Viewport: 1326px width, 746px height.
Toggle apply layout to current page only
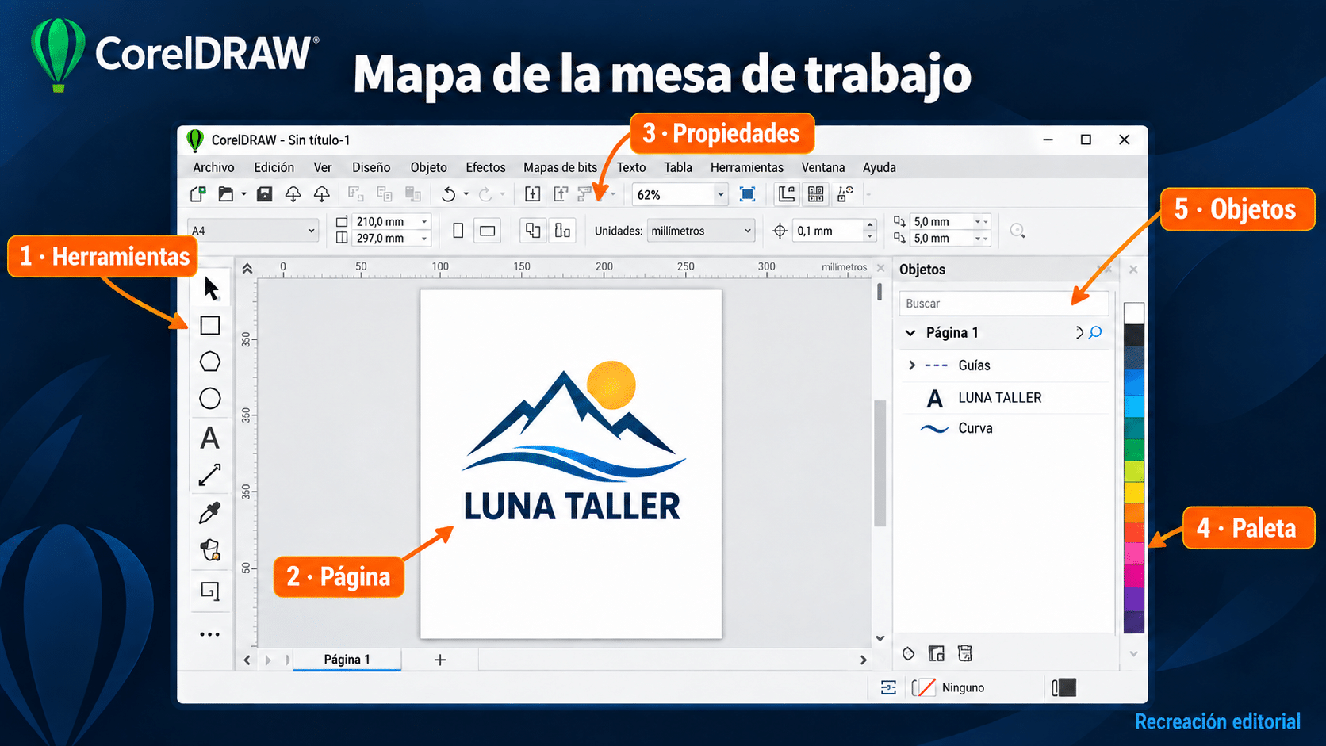[562, 230]
